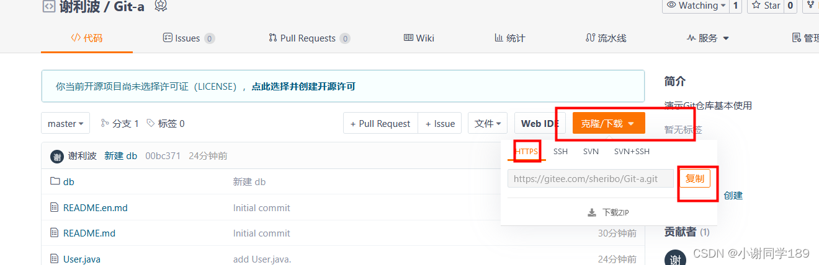Open the 统计 tab

(509, 38)
